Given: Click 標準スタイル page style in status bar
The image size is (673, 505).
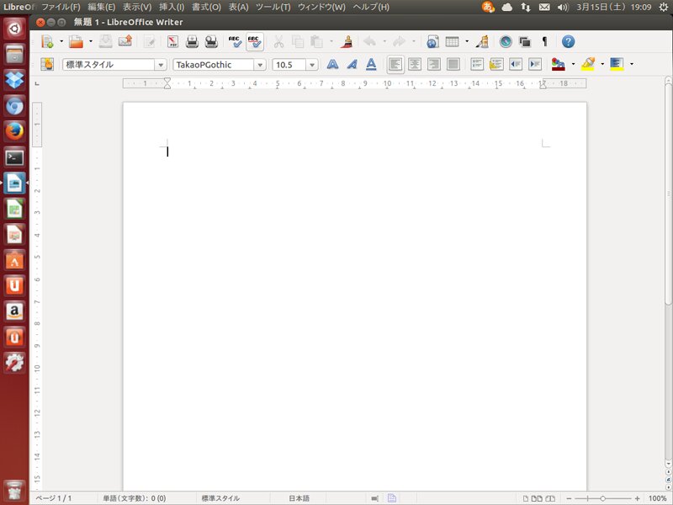Looking at the screenshot, I should (x=220, y=498).
